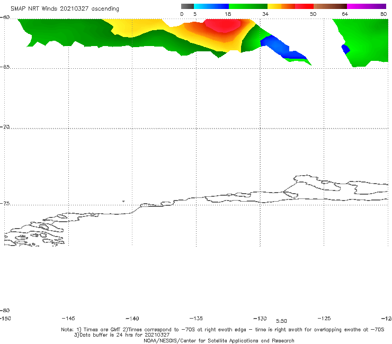
Task: Click the note '3)Data buffer is 24 hrs for 20210327'
Action: [122, 335]
